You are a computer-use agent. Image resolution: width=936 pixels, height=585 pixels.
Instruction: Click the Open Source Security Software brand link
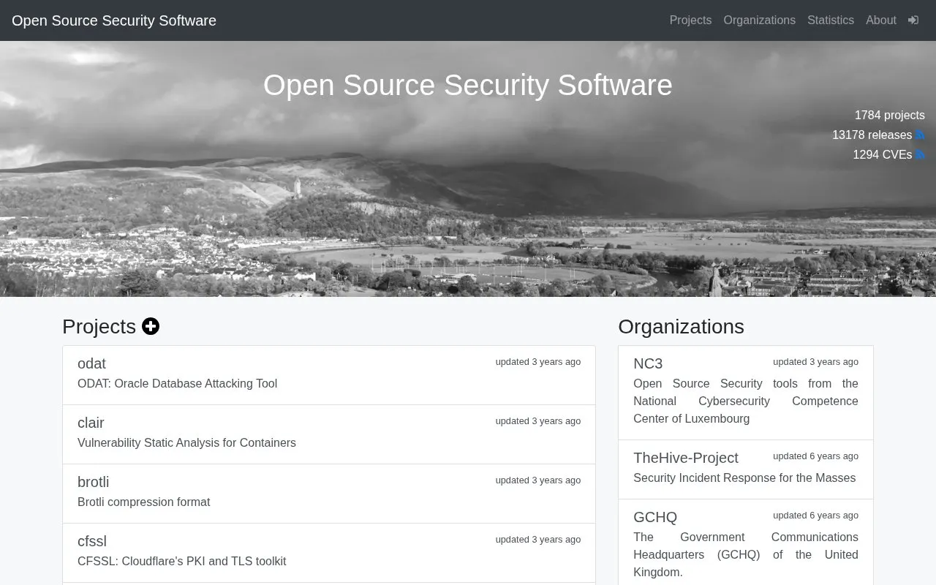coord(114,20)
